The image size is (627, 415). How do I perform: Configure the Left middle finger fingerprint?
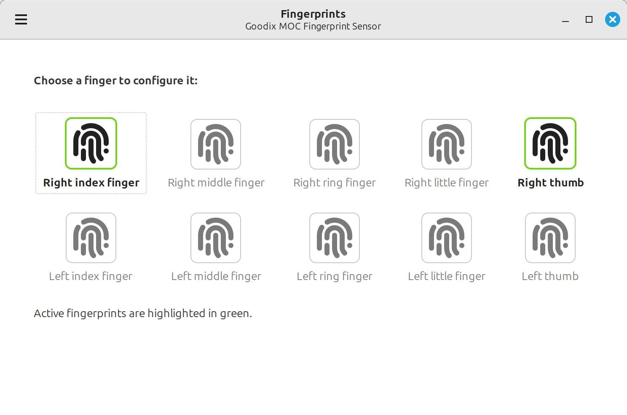216,237
